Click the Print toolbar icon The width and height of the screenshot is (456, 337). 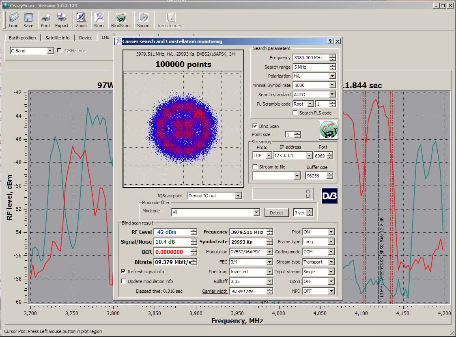[x=45, y=18]
